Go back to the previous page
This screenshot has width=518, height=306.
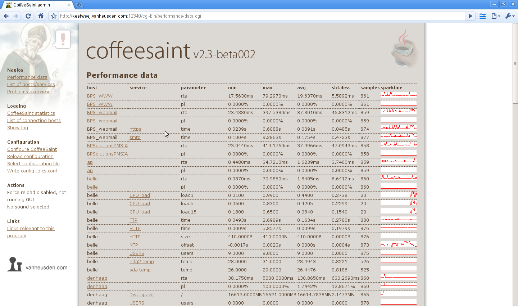click(6, 16)
